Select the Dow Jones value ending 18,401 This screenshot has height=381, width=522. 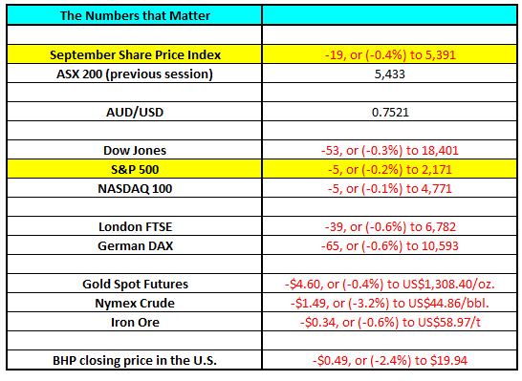coord(390,150)
